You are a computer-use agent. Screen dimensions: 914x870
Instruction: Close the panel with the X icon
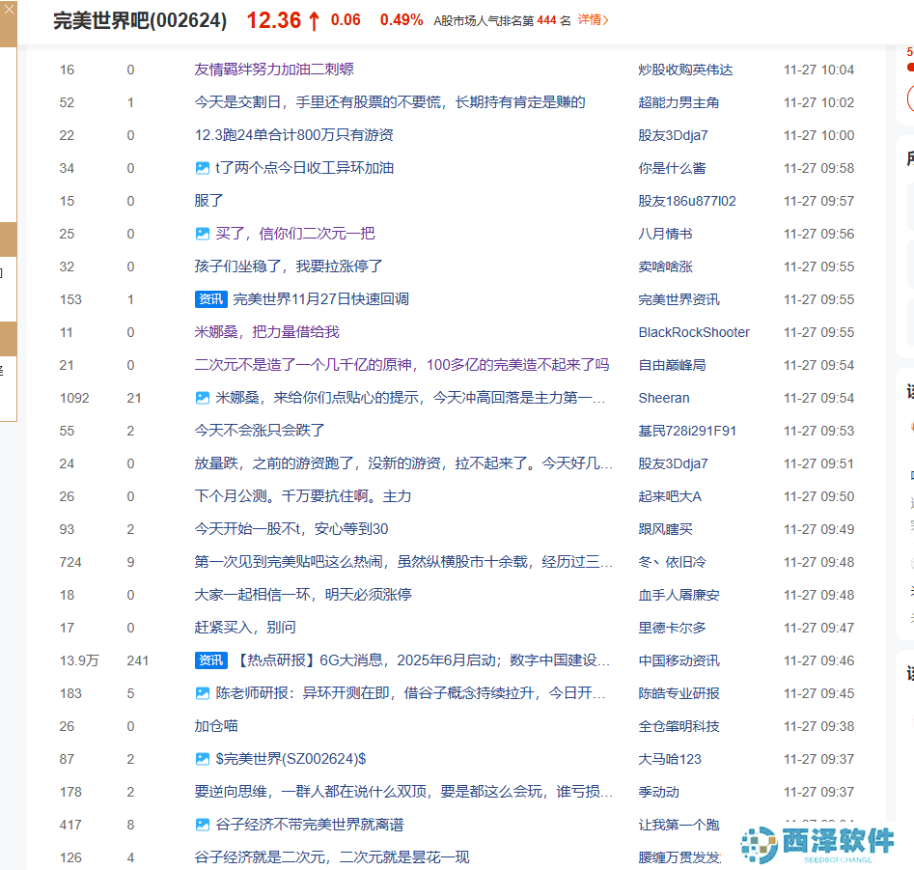point(9,10)
